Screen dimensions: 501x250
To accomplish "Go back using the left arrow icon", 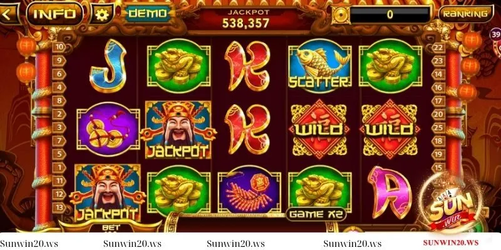I will (8, 14).
